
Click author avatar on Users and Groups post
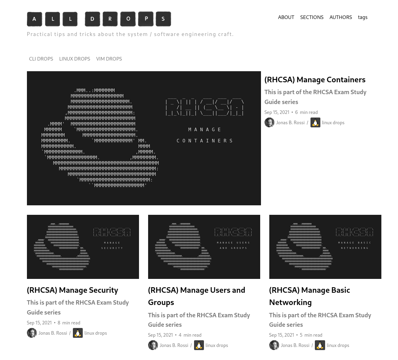tap(153, 345)
